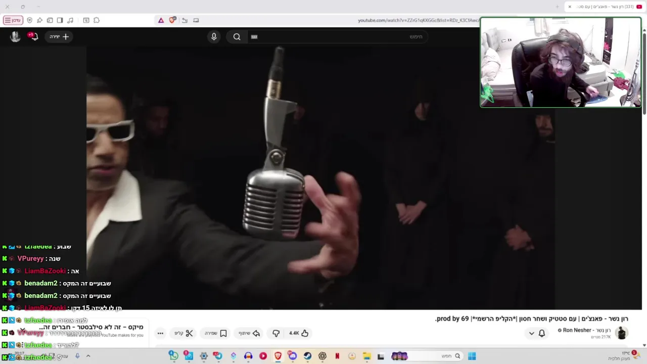The image size is (647, 364).
Task: Click the Brave VPN shield icon in toolbar
Action: click(29, 20)
